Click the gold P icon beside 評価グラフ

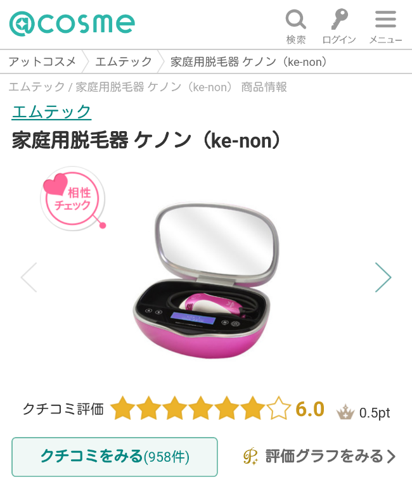250,456
